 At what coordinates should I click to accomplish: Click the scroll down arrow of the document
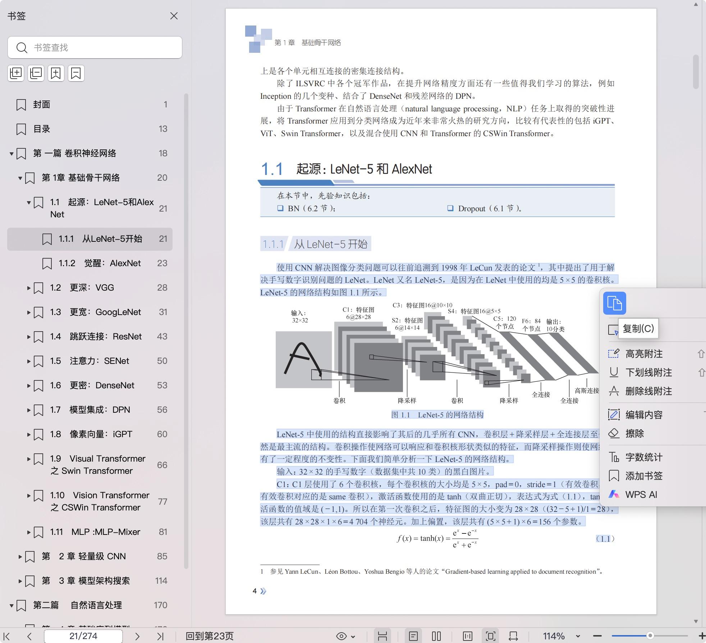pyautogui.click(x=696, y=621)
